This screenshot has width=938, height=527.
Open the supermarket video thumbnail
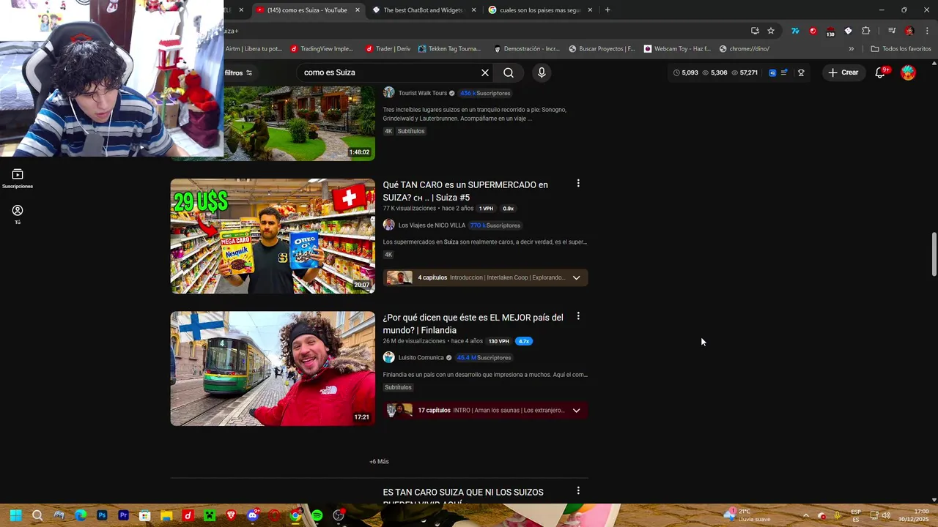[x=273, y=236]
